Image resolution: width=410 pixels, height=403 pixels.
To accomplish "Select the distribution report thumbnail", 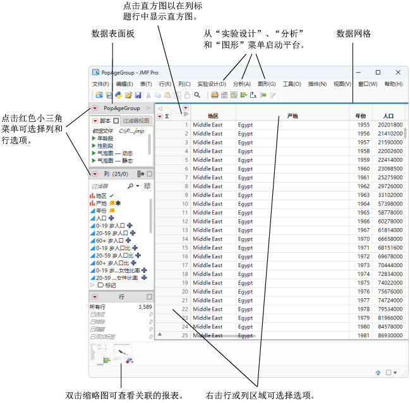I will tap(100, 354).
